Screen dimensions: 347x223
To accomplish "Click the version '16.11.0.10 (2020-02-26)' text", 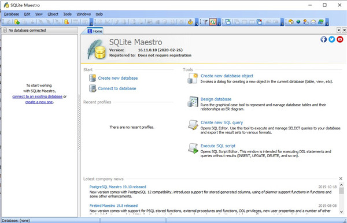I will (x=160, y=50).
